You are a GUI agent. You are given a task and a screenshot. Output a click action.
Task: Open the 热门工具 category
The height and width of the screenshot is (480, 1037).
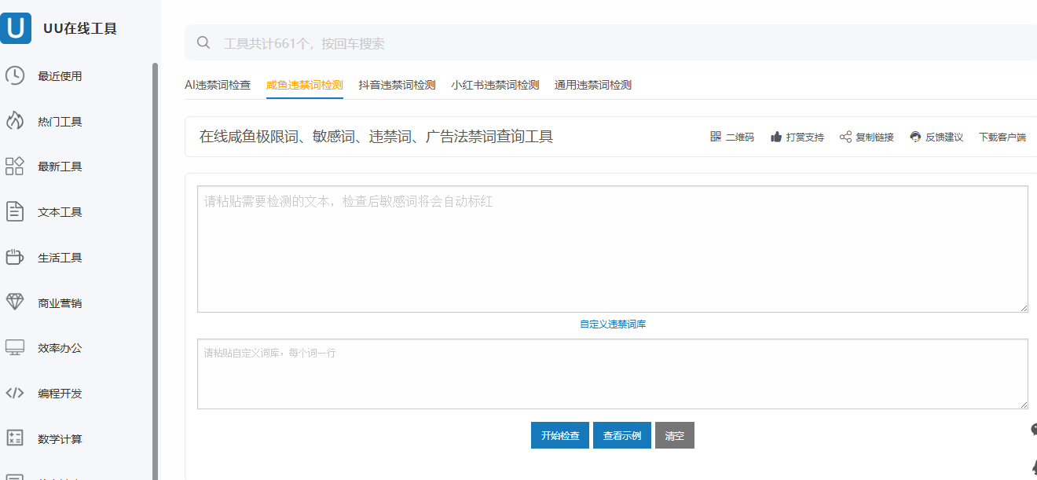(60, 122)
